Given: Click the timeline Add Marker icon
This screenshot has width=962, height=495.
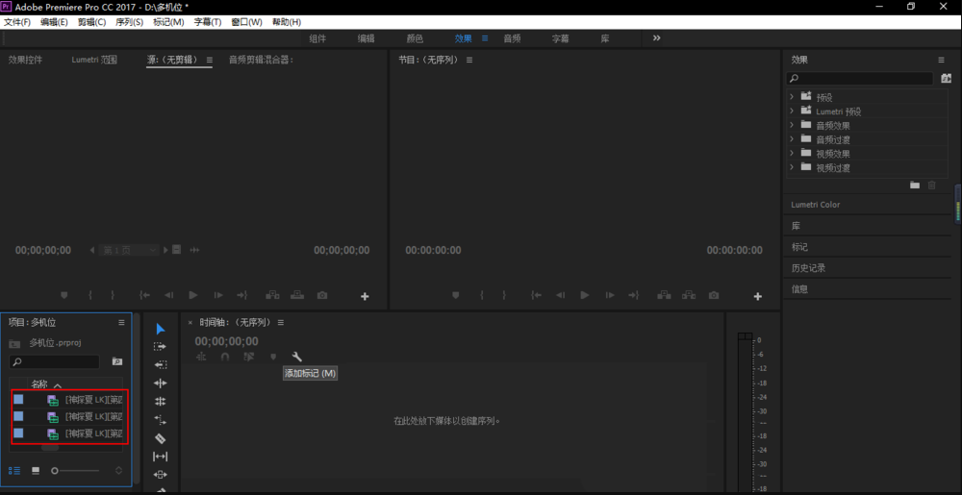Looking at the screenshot, I should pyautogui.click(x=273, y=357).
